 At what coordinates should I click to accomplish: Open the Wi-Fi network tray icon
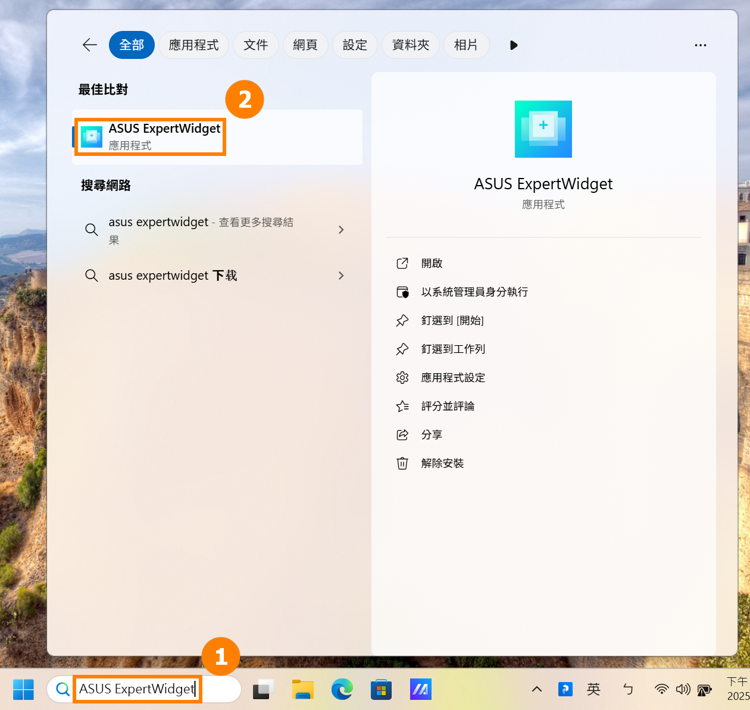click(x=661, y=689)
